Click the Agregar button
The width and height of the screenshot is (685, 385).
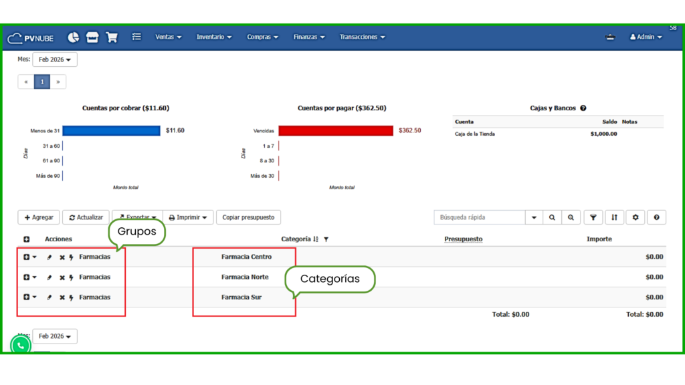point(39,217)
